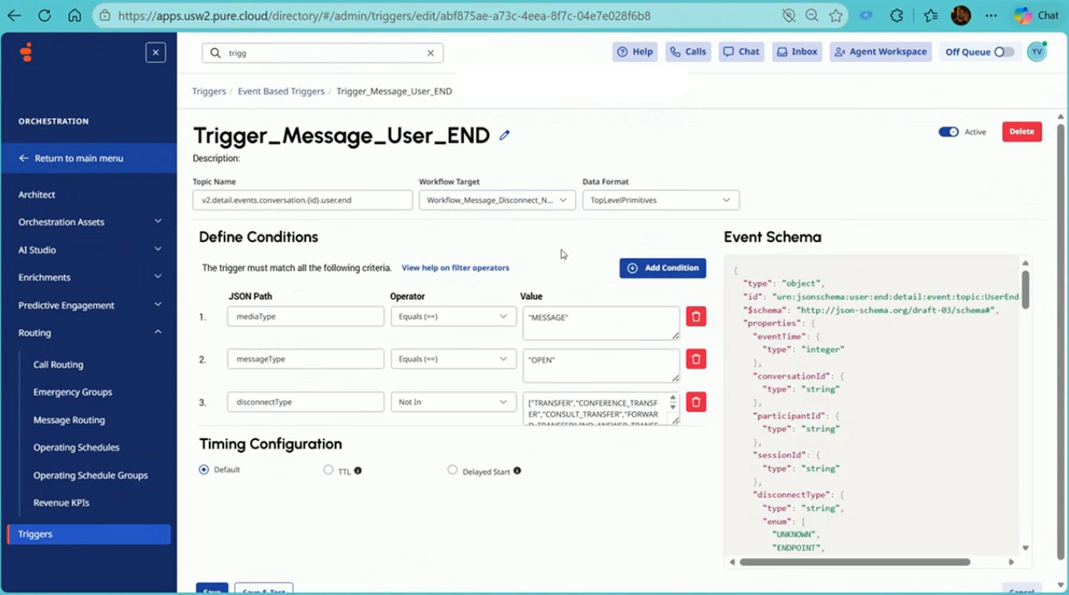Open Revenue KPIs in sidebar
The image size is (1069, 595).
coord(61,503)
